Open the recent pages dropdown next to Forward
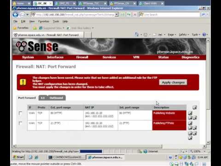The image size is (221, 166). [28, 15]
